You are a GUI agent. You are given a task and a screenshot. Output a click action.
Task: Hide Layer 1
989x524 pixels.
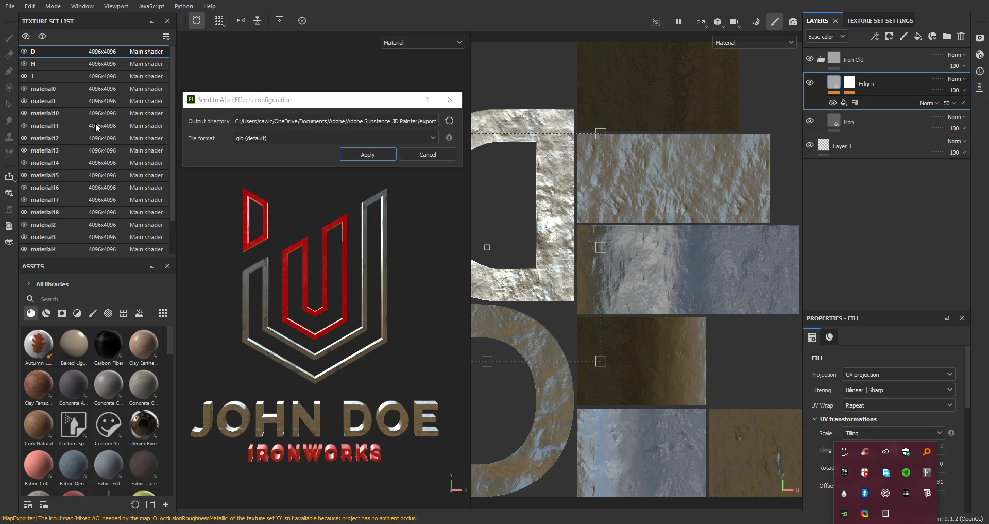coord(810,145)
